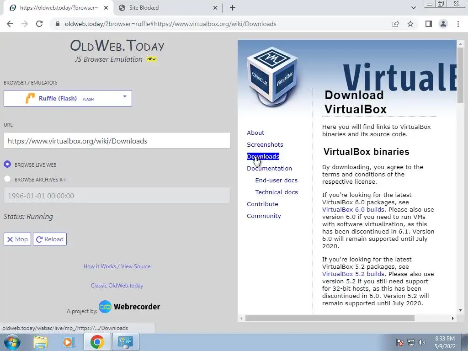Open the Documentation sidebar link
This screenshot has height=351, width=468.
[x=270, y=168]
